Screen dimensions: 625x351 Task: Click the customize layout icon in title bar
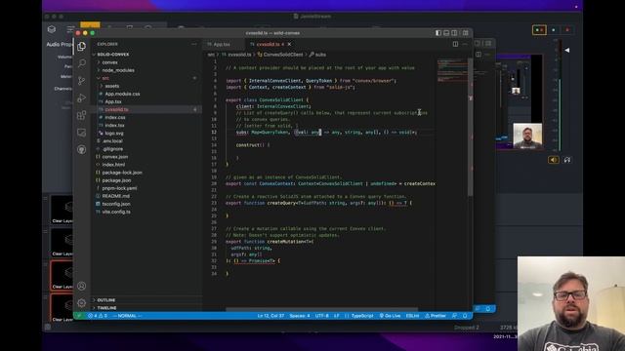[x=465, y=33]
